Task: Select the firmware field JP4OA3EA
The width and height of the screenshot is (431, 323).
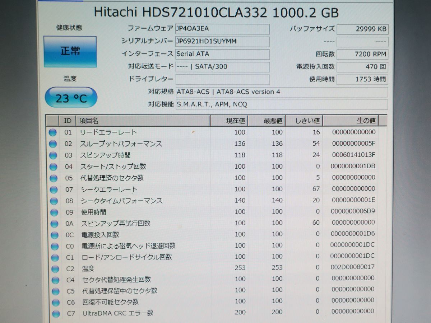Action: pos(222,29)
